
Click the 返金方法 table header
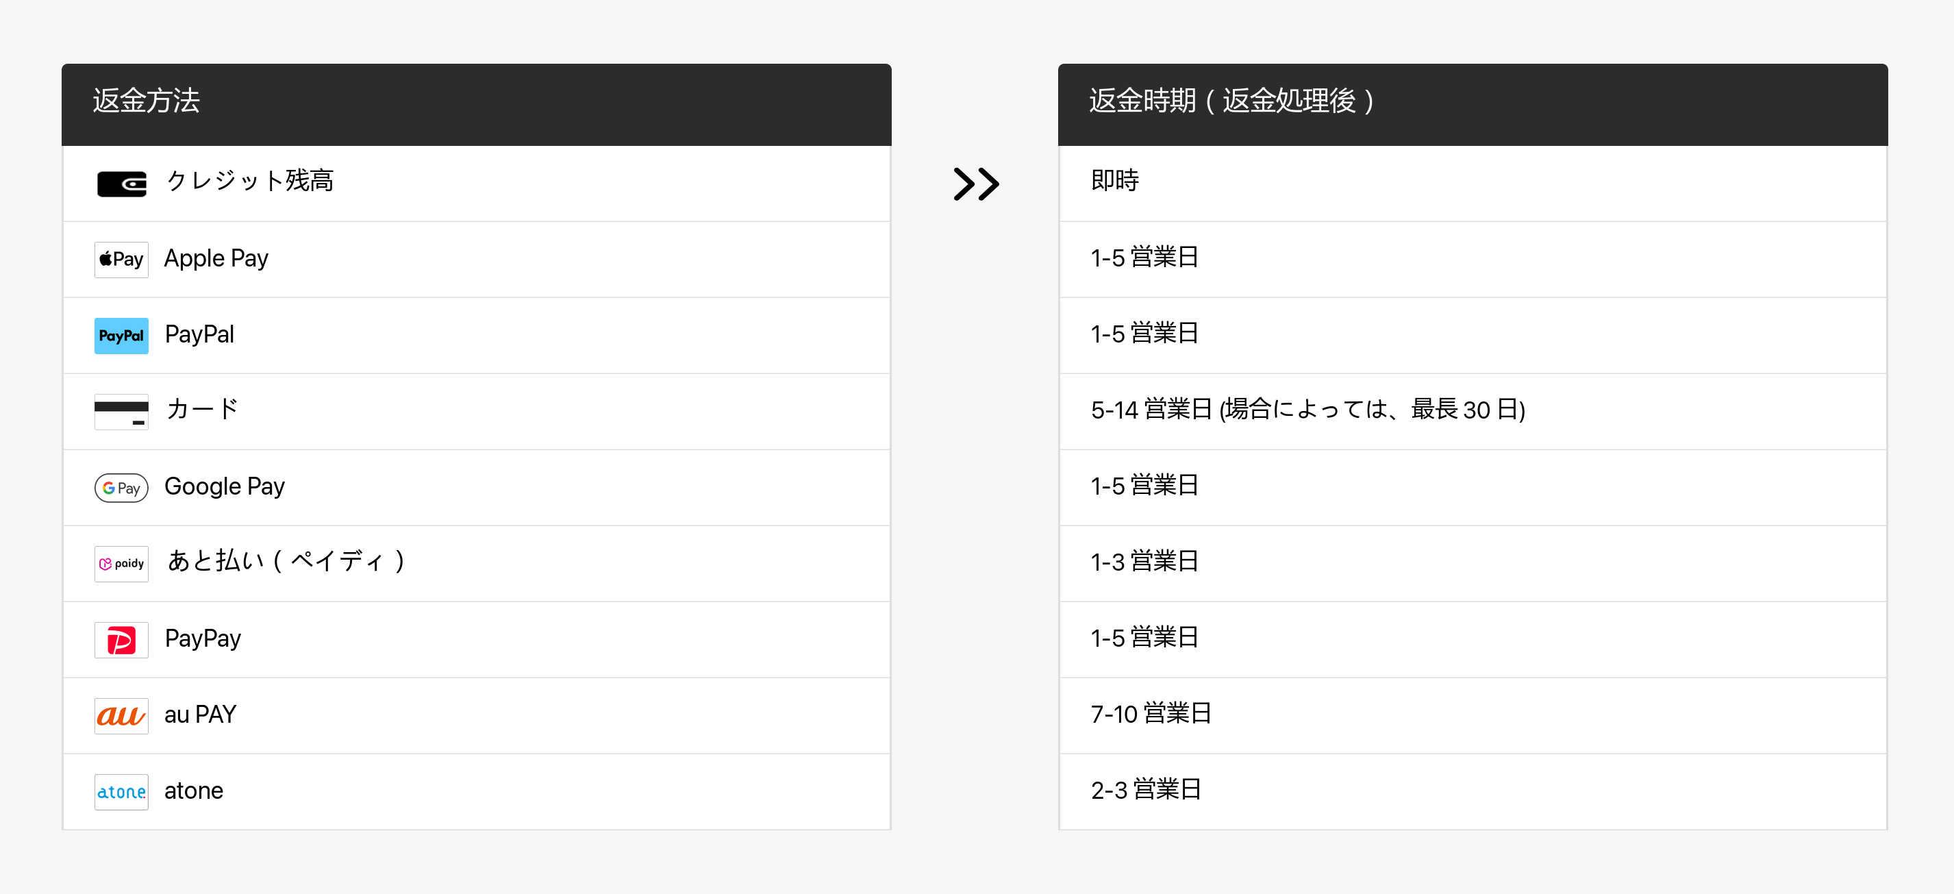click(x=147, y=101)
